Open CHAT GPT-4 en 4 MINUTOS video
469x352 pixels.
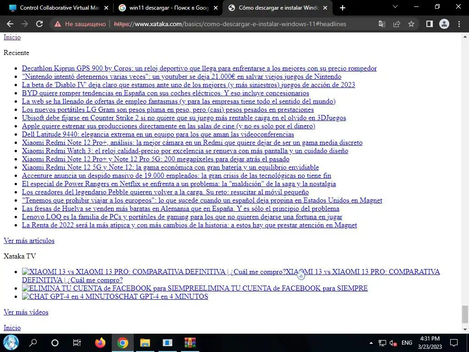[x=115, y=297]
